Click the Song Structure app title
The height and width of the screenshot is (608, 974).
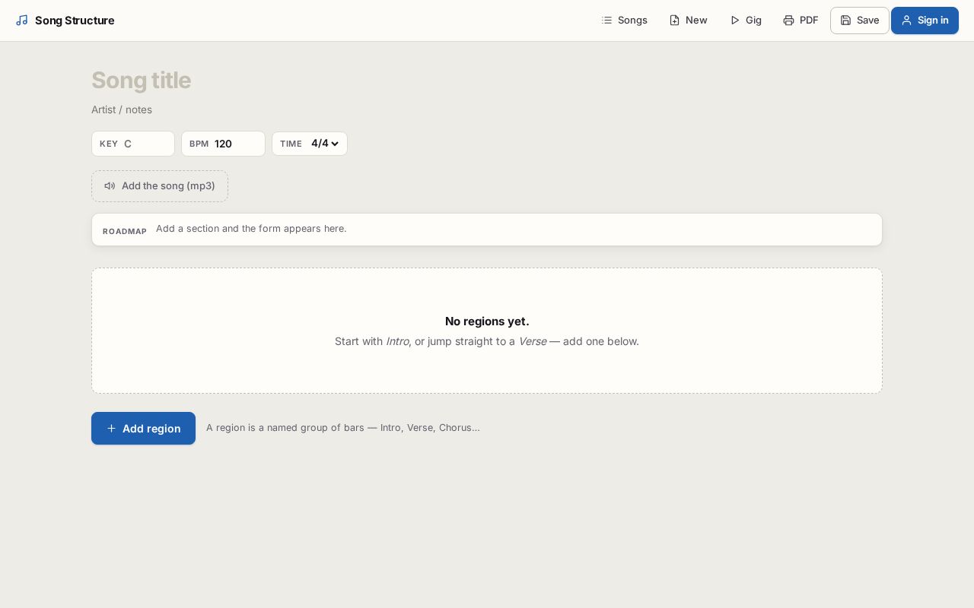pos(75,21)
